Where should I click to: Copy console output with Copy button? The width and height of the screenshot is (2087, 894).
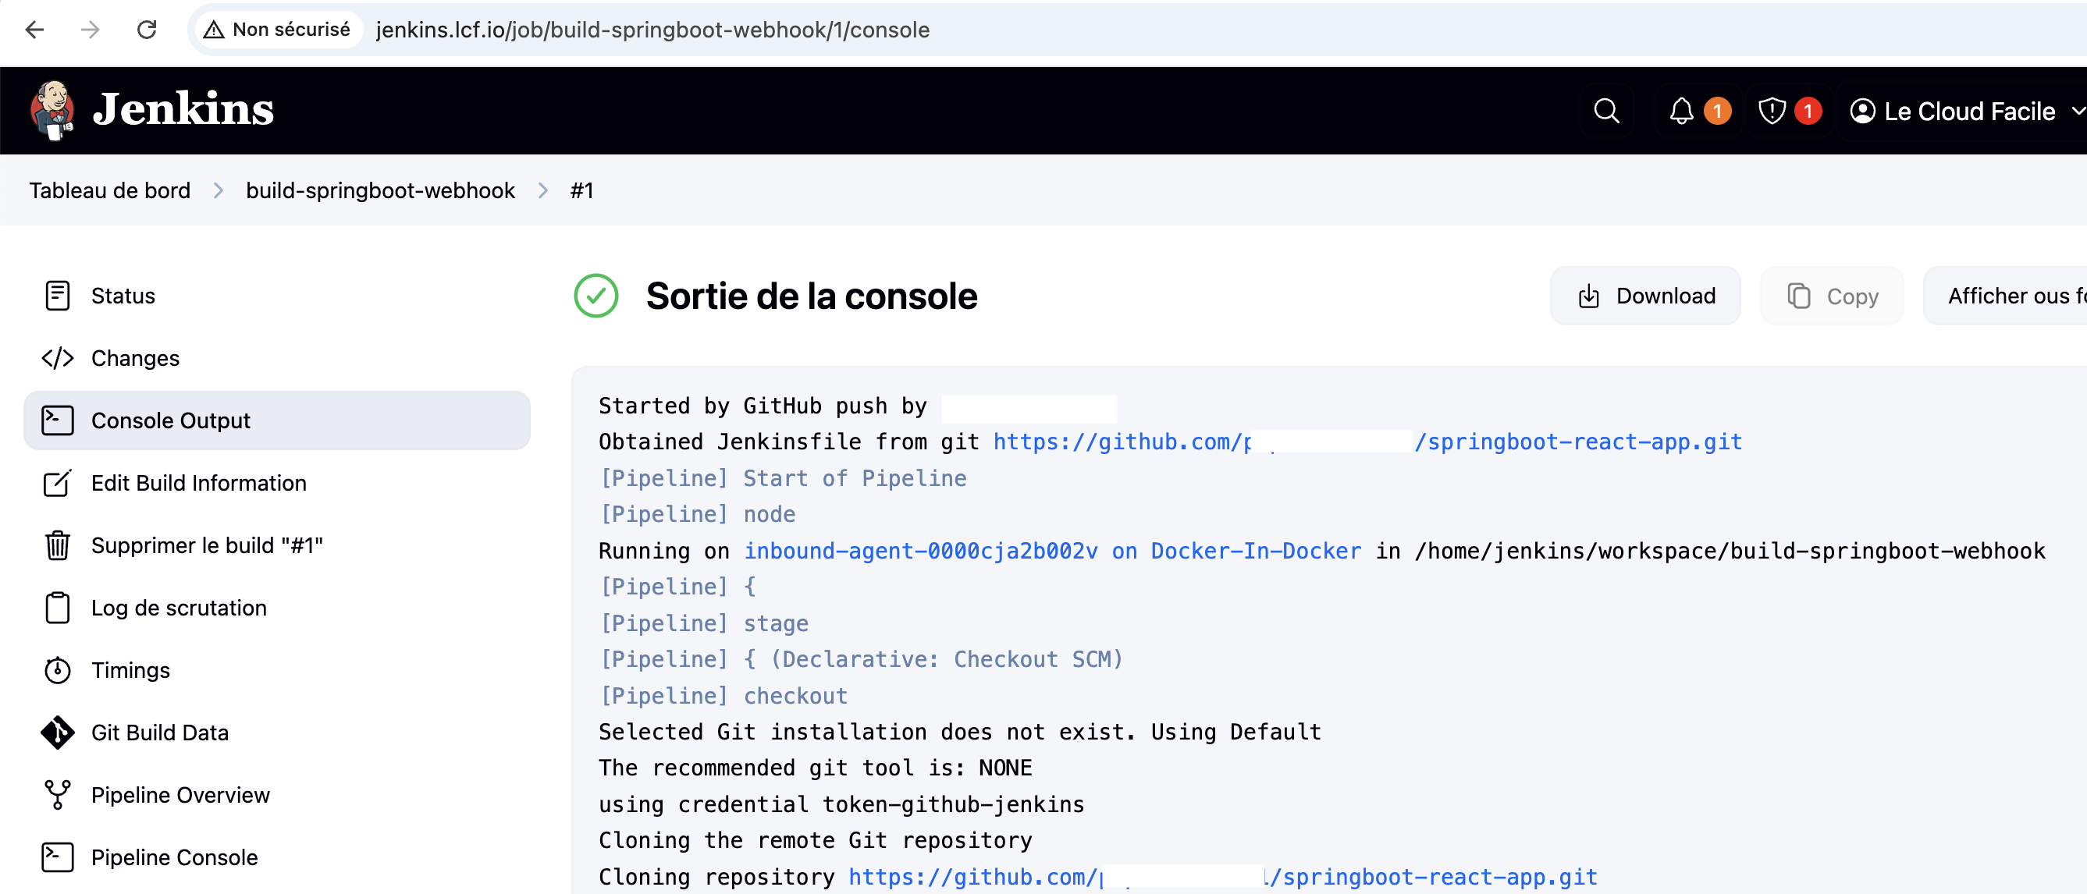(x=1831, y=296)
